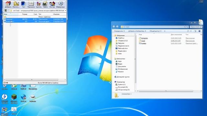207x116 pixels.
Task: Select the Crack.exe row in WinRAR
Action: coord(35,19)
